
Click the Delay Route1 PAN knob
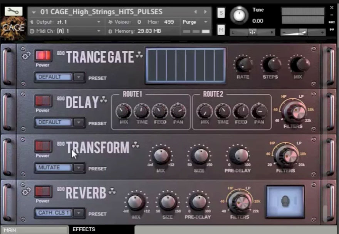coord(178,111)
